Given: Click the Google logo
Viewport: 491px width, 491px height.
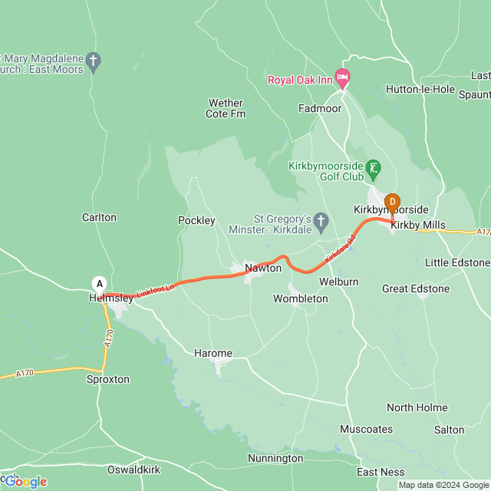Looking at the screenshot, I should pos(26,482).
